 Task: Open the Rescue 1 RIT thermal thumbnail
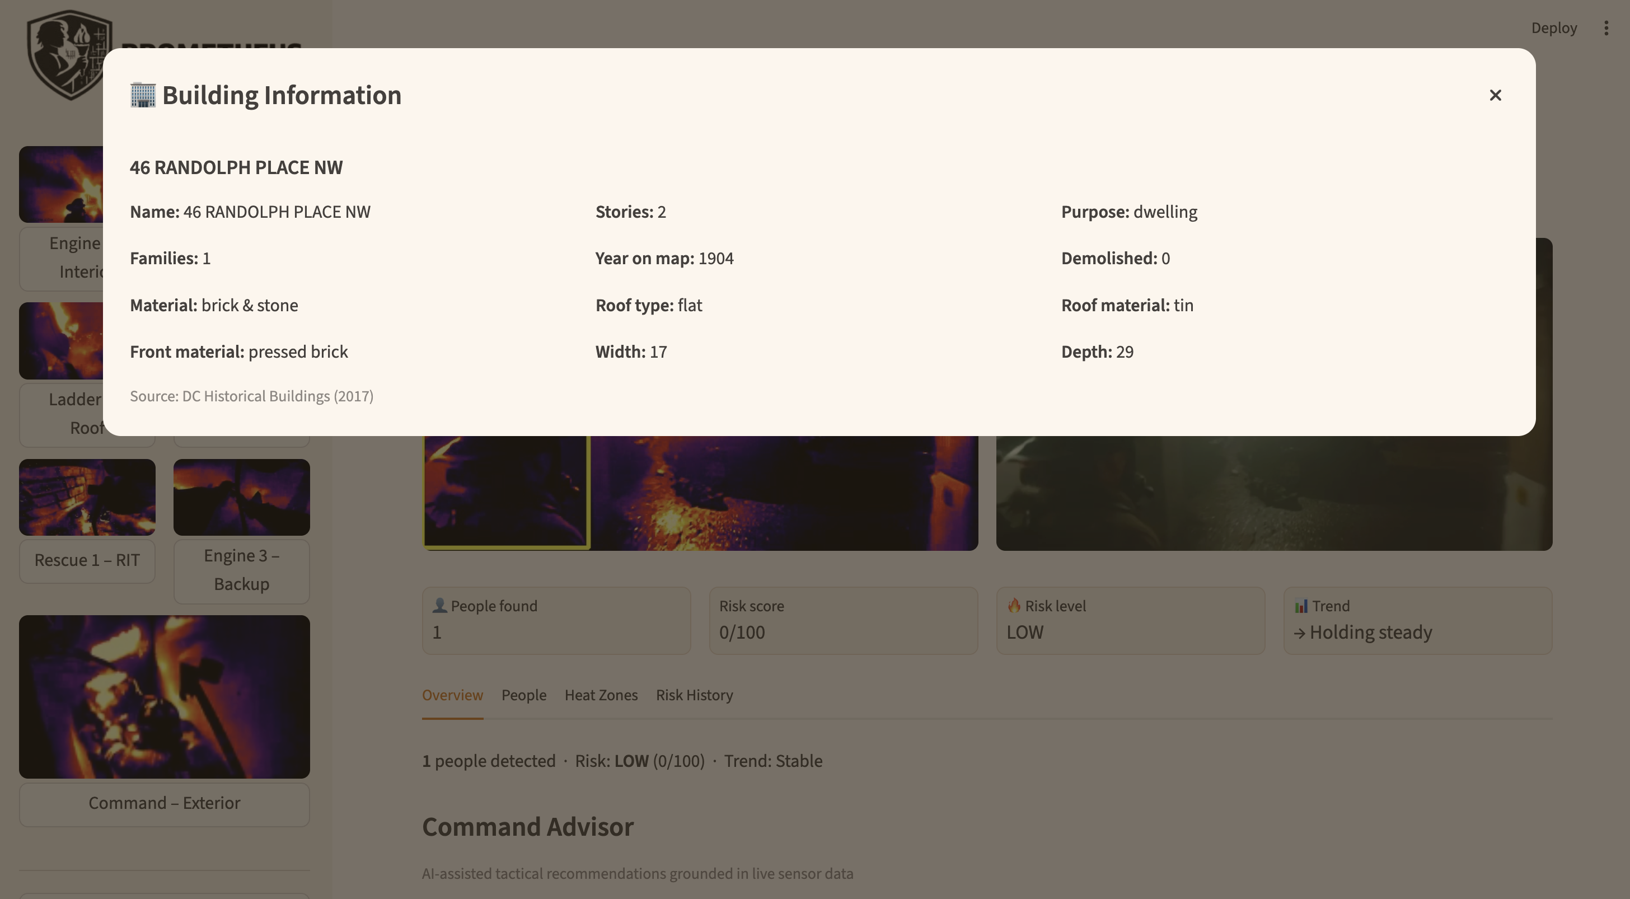click(87, 497)
